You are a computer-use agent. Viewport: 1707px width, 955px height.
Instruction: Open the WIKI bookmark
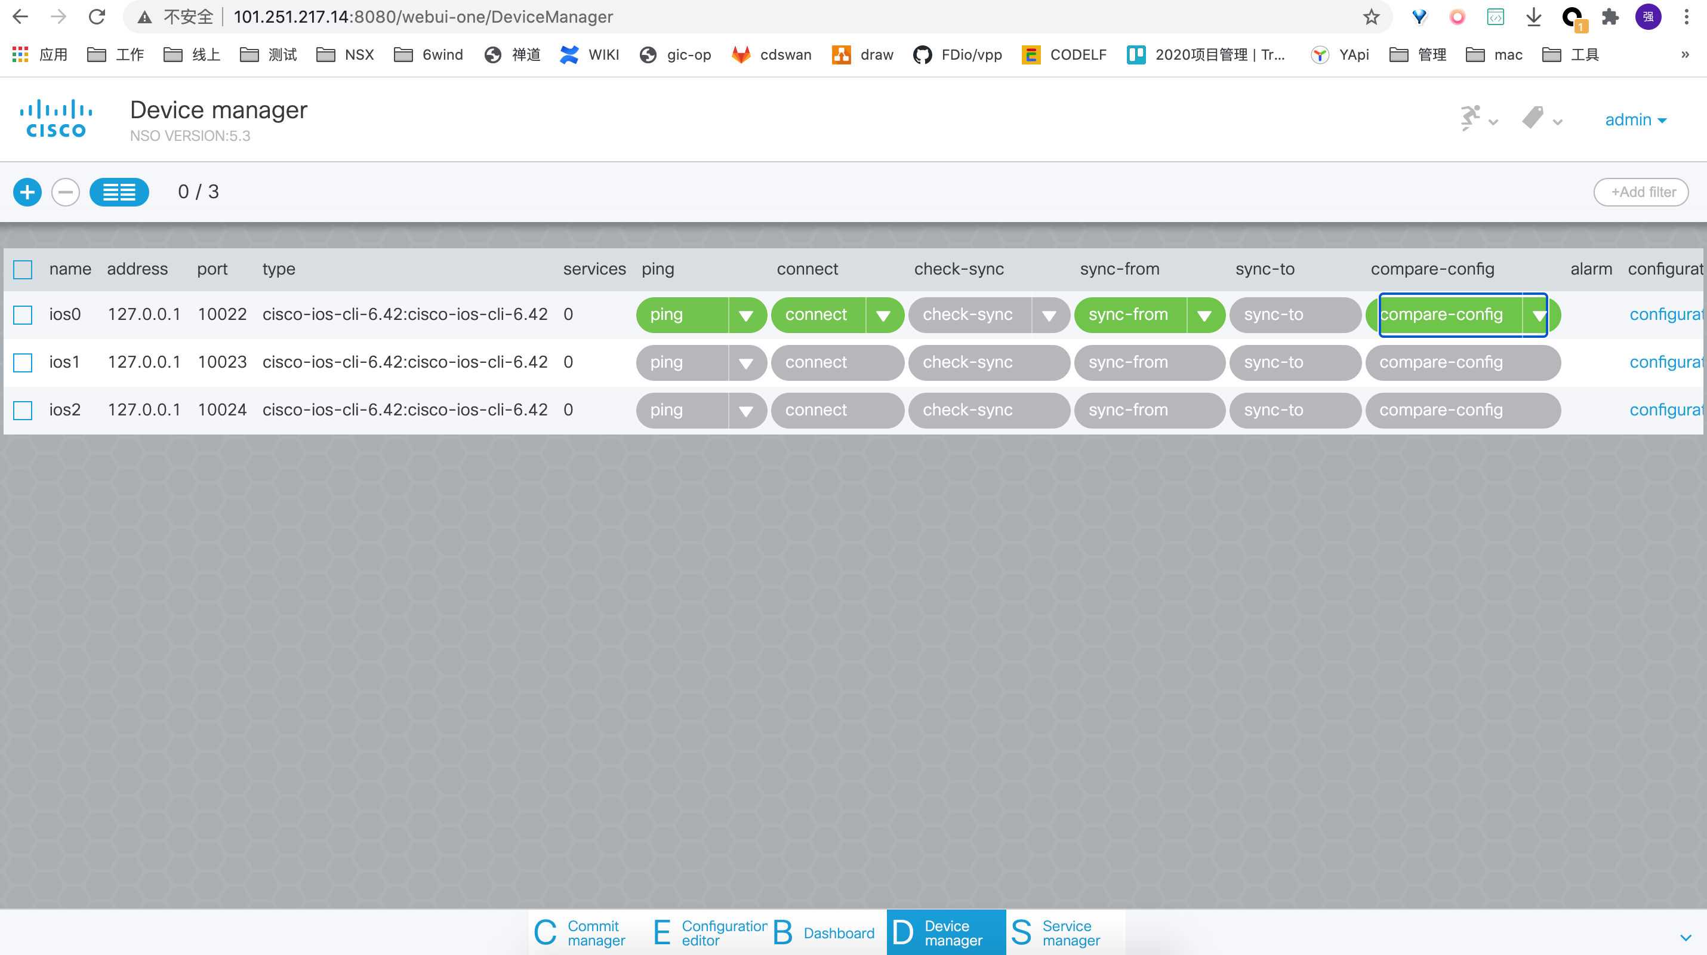pyautogui.click(x=589, y=54)
